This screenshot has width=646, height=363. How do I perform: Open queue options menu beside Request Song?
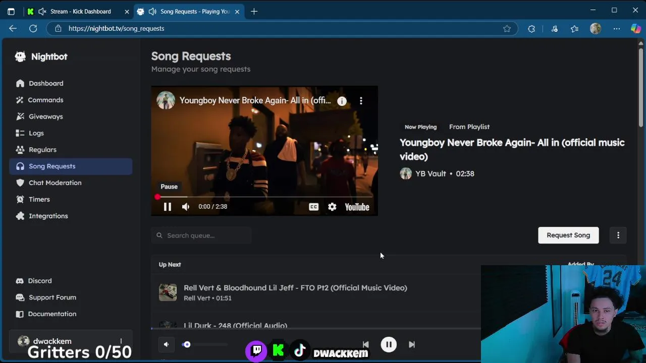[618, 235]
